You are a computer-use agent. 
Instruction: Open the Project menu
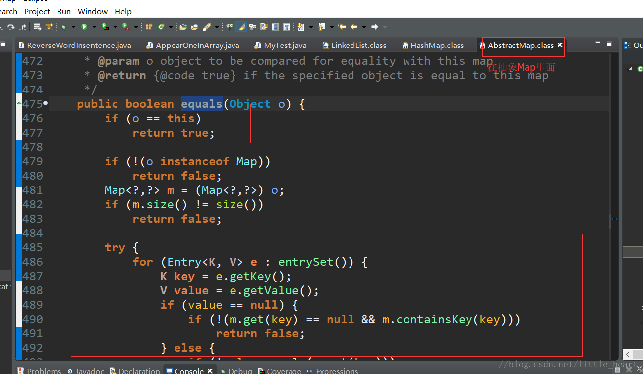coord(37,11)
